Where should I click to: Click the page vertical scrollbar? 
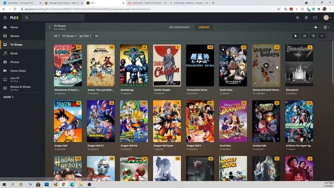coord(332,62)
